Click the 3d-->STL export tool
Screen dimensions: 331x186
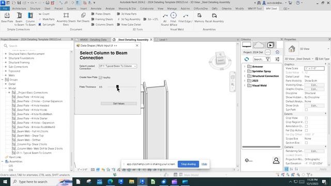(x=151, y=19)
